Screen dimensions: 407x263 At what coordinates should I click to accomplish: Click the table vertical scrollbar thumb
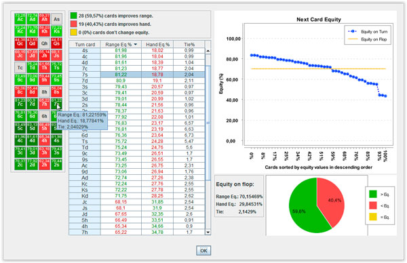click(x=208, y=123)
